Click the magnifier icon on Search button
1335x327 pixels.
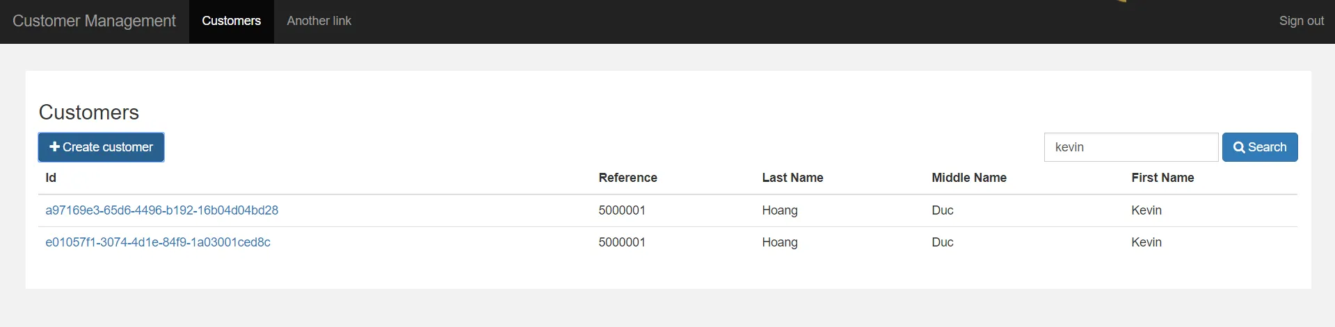coord(1239,147)
